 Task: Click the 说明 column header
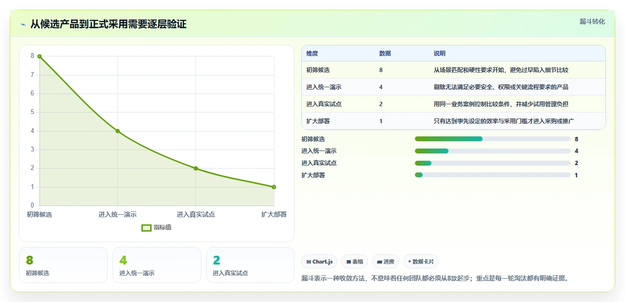pyautogui.click(x=439, y=54)
